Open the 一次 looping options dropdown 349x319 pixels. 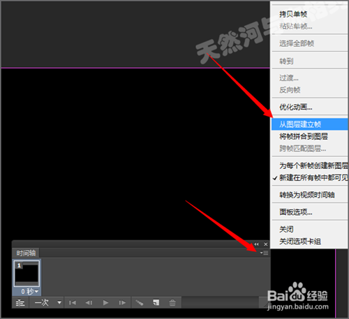47,303
